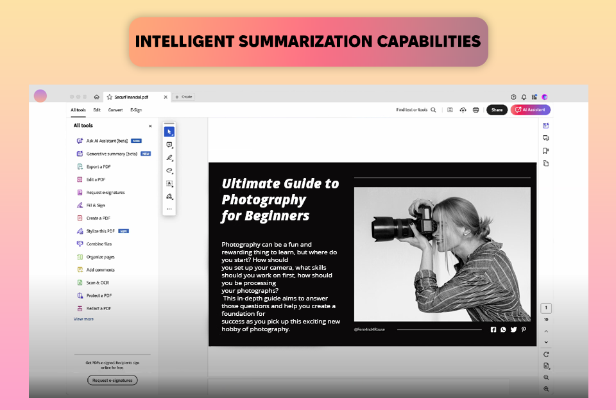Open the help icon at top right

pos(513,97)
